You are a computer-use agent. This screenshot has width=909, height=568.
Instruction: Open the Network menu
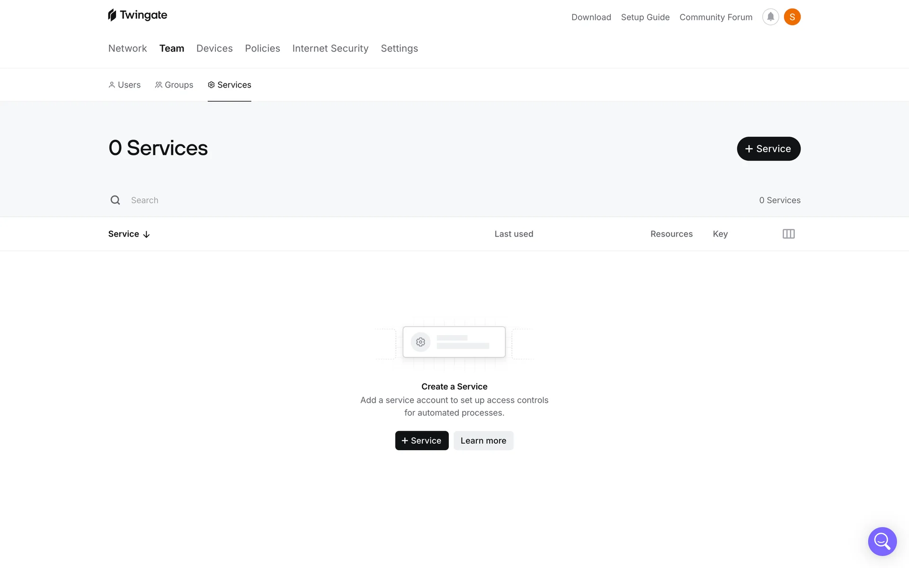[x=127, y=48]
